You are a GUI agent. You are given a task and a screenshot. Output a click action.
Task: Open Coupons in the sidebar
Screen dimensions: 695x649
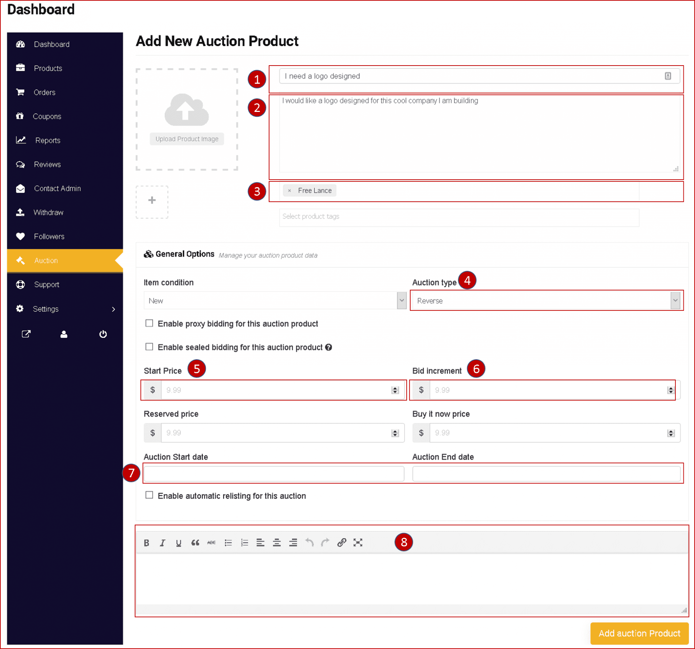pyautogui.click(x=65, y=116)
